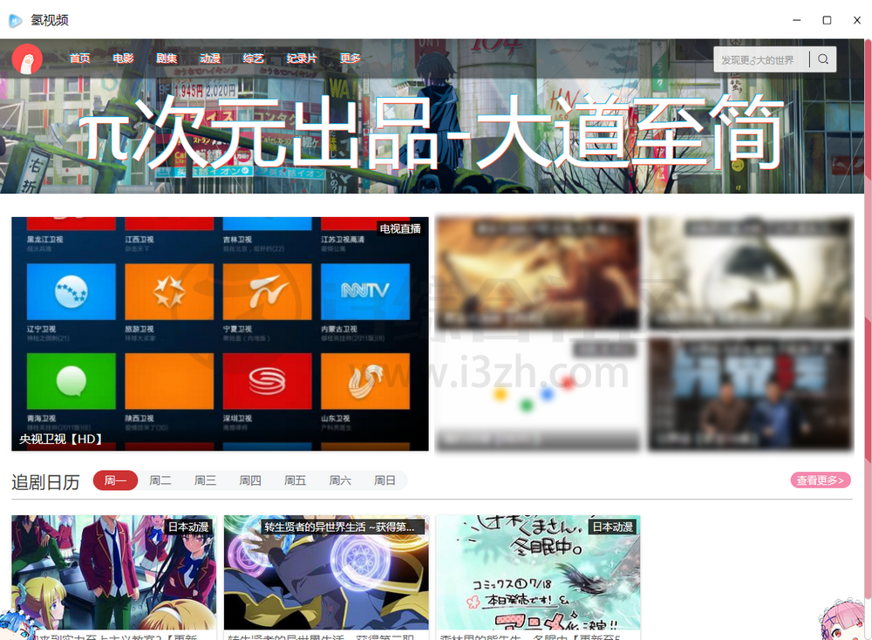Click the 吉林卫视 channel label
The width and height of the screenshot is (872, 640).
(237, 240)
